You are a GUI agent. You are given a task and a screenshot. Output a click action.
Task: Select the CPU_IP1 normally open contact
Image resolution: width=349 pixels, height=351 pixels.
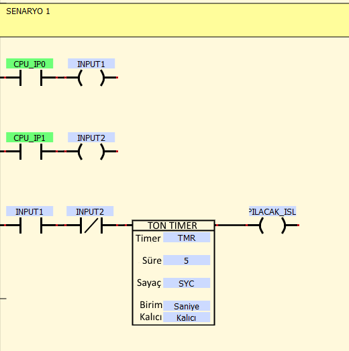pos(31,152)
